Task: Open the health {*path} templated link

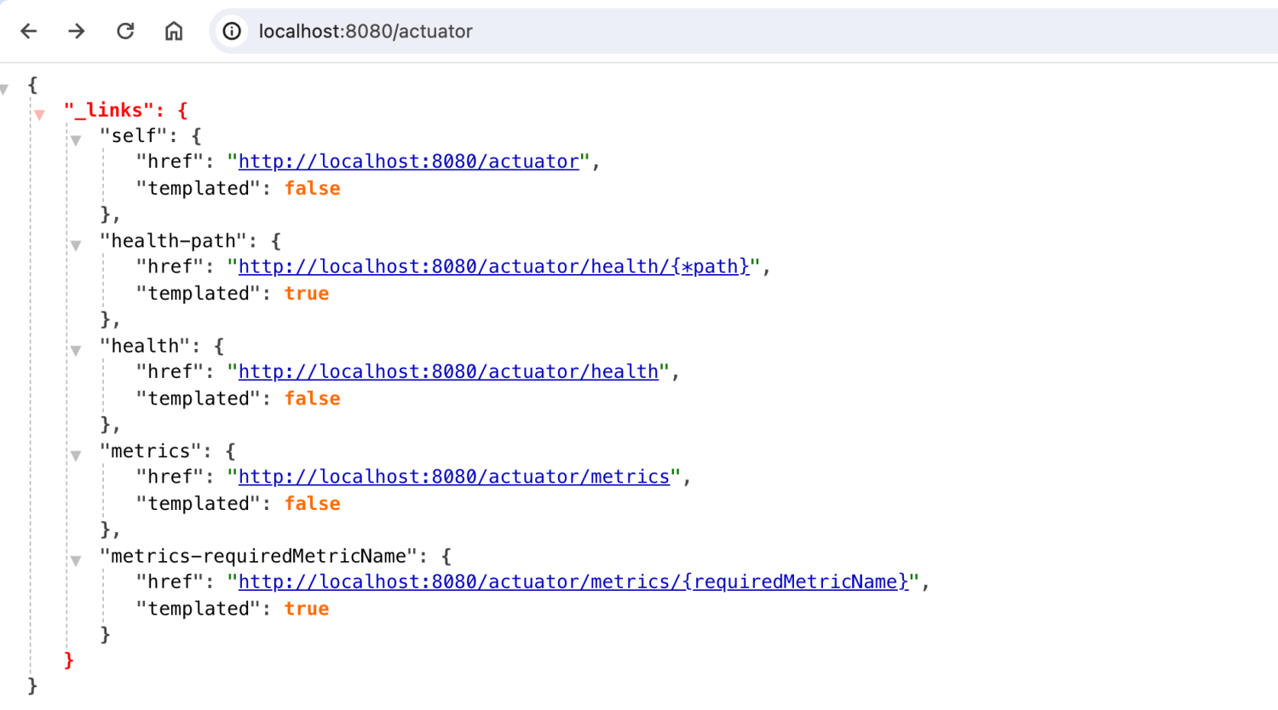Action: 493,266
